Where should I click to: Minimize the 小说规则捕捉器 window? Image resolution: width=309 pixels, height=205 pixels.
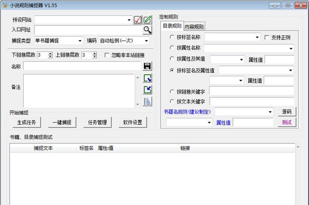tap(275, 5)
